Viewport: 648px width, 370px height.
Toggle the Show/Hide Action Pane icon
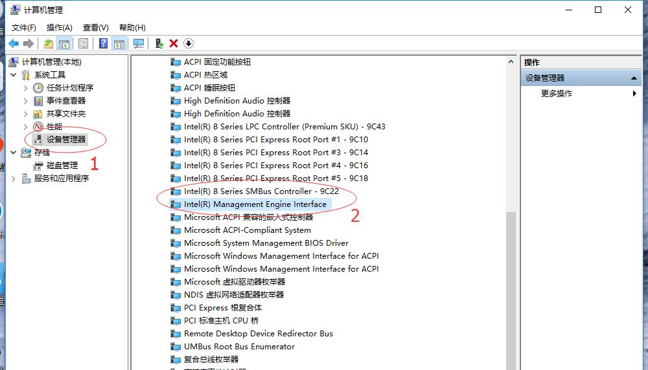pyautogui.click(x=119, y=43)
